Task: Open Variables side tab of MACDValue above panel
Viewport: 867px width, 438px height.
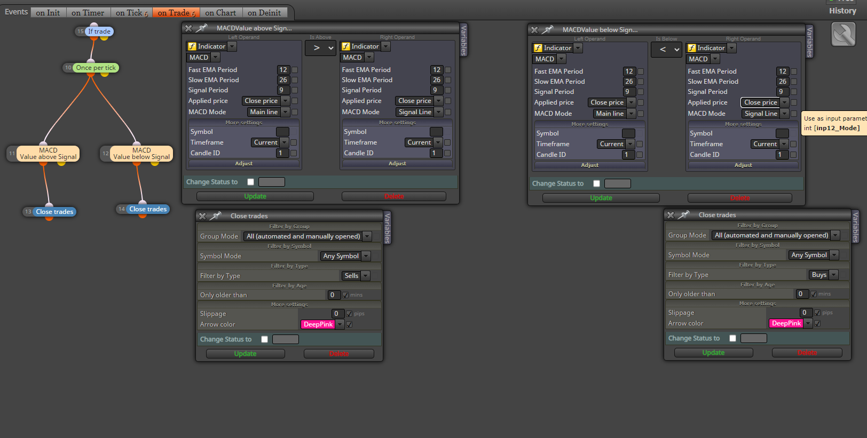Action: [463, 40]
